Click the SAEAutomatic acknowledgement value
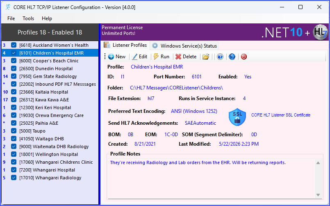This screenshot has height=206, width=330. pyautogui.click(x=200, y=123)
